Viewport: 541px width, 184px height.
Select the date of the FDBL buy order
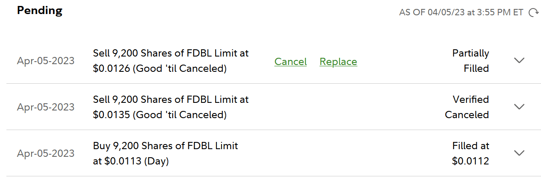[46, 153]
